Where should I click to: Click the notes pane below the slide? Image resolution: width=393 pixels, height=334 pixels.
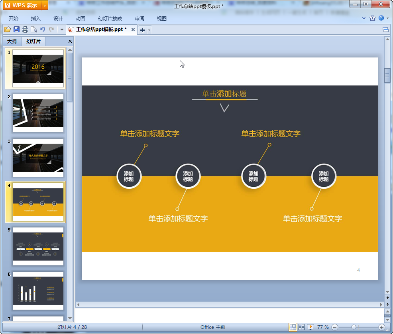[x=230, y=315]
